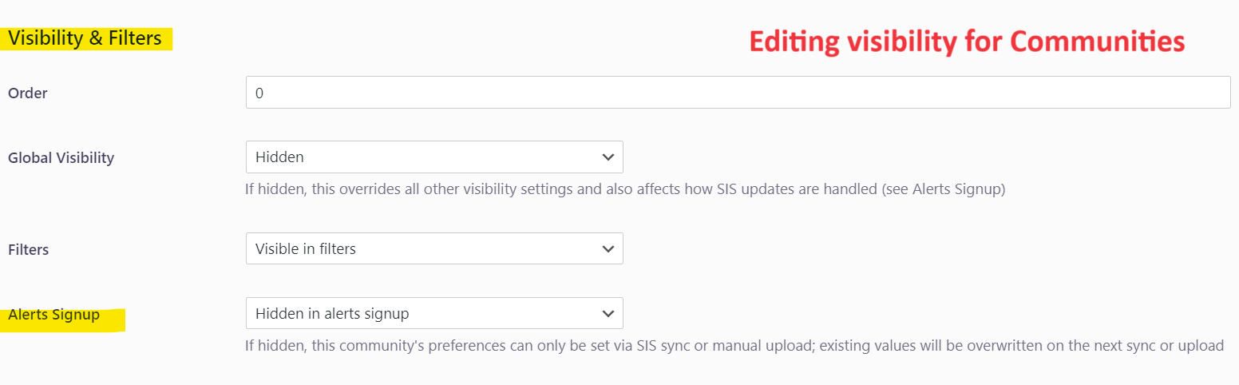Click the 'Visibility & Filters' section heading

[x=85, y=38]
